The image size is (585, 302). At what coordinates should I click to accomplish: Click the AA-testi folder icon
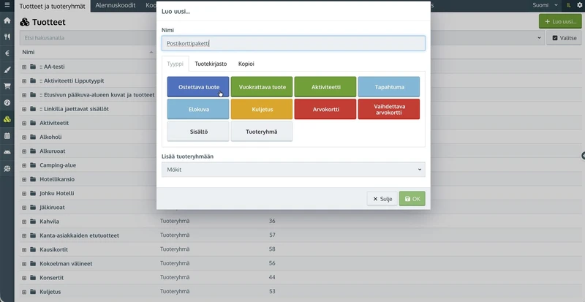(x=33, y=67)
